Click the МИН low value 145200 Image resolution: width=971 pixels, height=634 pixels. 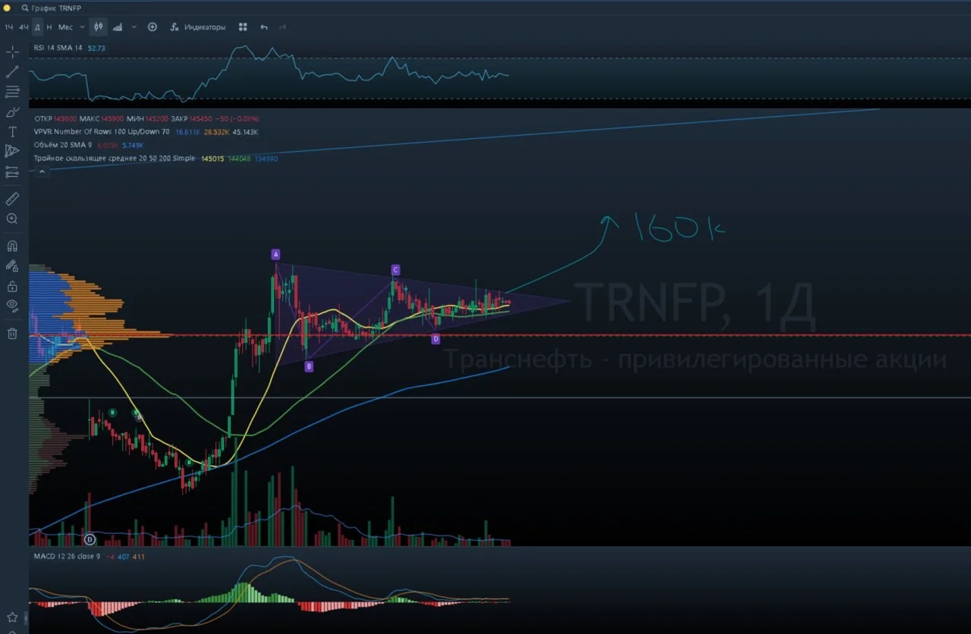pos(157,119)
